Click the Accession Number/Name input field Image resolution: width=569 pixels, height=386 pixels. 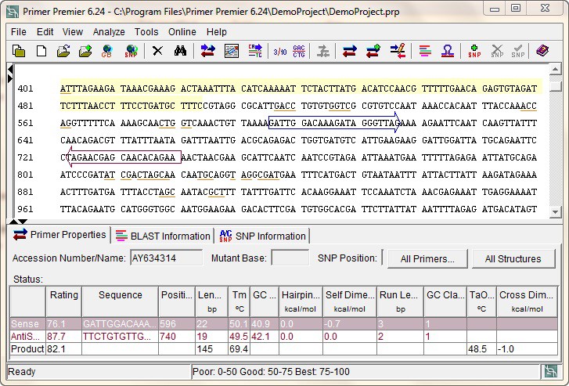point(166,258)
